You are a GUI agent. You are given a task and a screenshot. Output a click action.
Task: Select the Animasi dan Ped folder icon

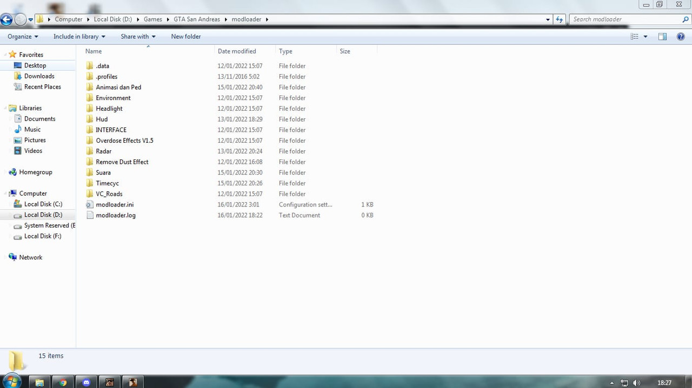pos(90,87)
